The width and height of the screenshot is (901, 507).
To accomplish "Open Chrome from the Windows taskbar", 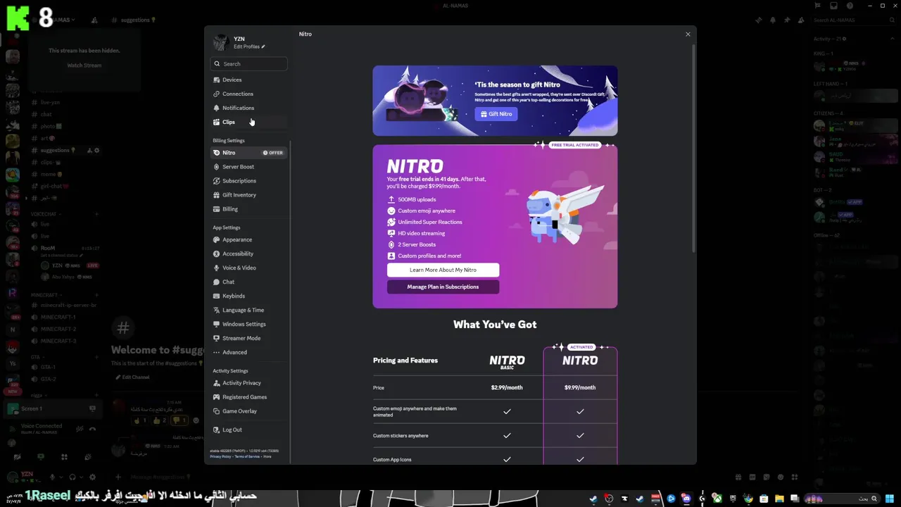I will [x=748, y=499].
